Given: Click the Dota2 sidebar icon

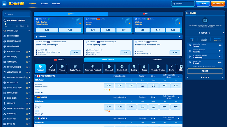Looking at the screenshot, I should (x=5, y=124).
